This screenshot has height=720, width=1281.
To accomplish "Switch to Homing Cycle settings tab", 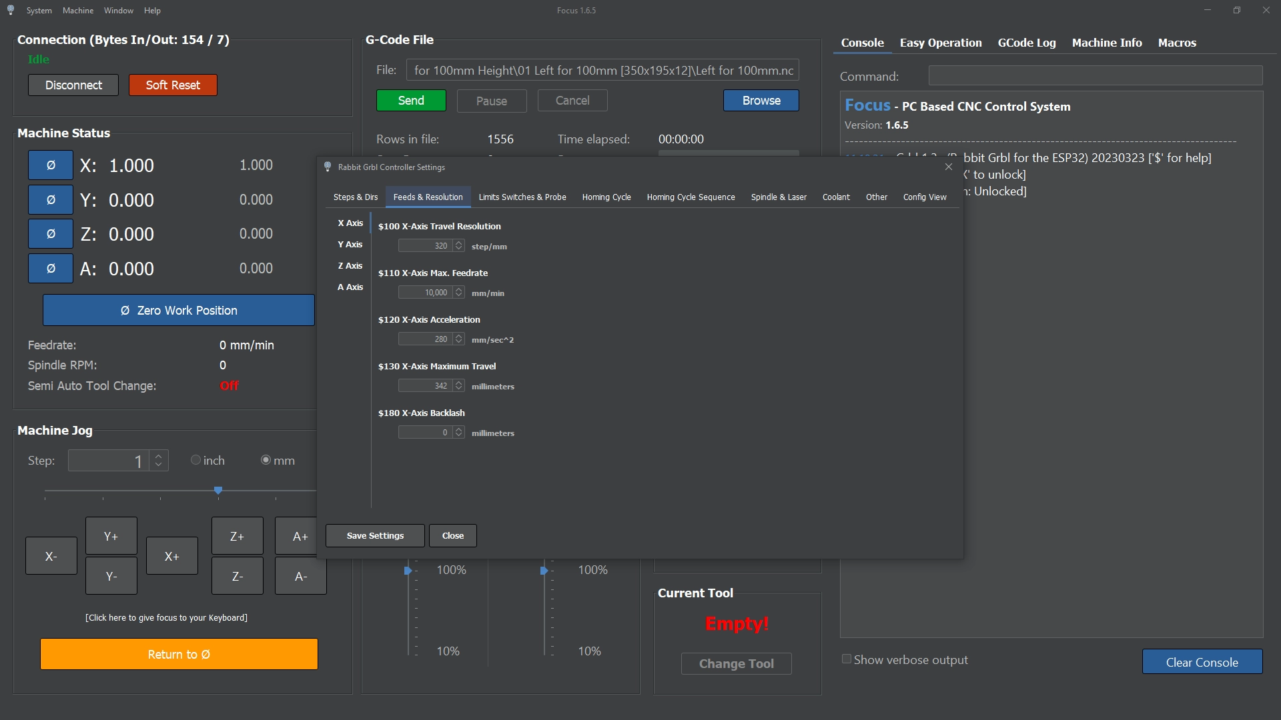I will [606, 197].
